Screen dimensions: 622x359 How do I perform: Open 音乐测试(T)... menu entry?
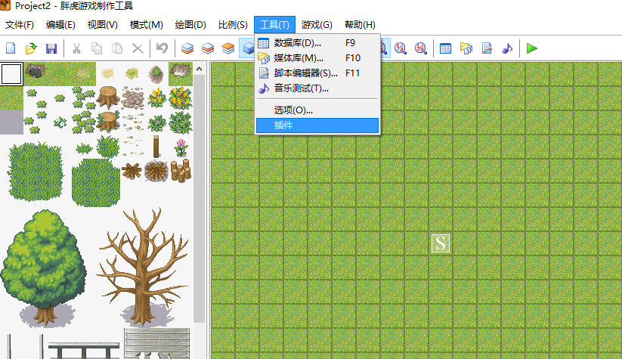pyautogui.click(x=317, y=88)
